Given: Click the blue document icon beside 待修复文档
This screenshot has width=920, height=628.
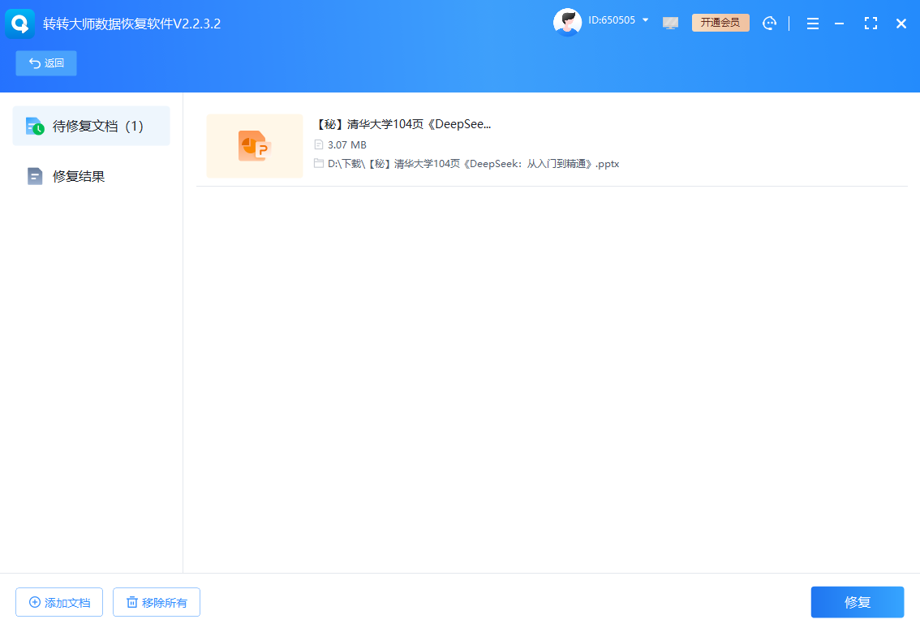Looking at the screenshot, I should (x=34, y=127).
